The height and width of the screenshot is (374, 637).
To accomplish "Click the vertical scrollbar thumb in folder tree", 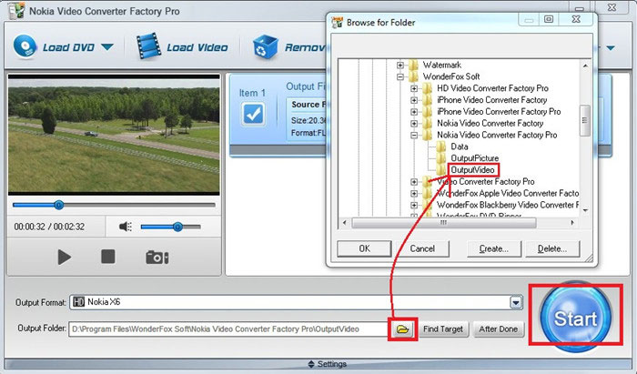I will pyautogui.click(x=585, y=120).
